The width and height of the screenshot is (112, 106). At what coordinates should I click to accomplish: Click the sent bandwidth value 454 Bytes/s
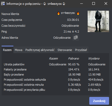click(96, 80)
